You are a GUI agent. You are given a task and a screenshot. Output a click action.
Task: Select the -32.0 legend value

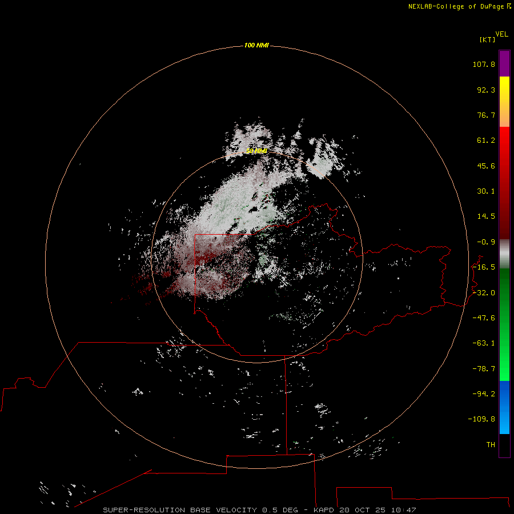(x=484, y=293)
